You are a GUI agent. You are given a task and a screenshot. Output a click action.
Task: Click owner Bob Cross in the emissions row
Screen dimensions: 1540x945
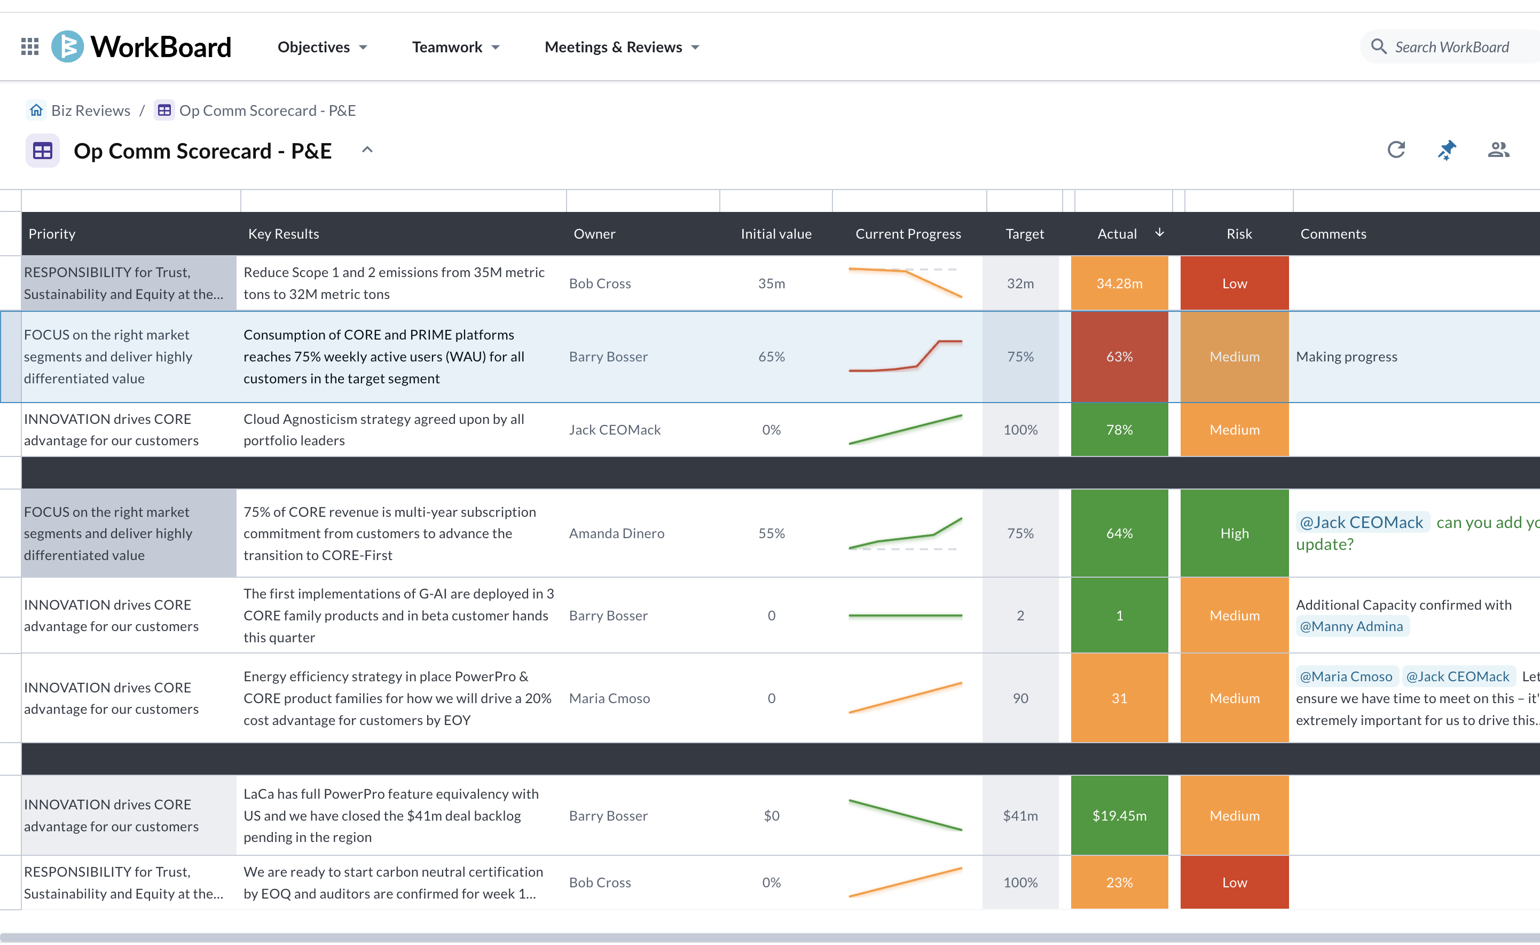tap(600, 283)
